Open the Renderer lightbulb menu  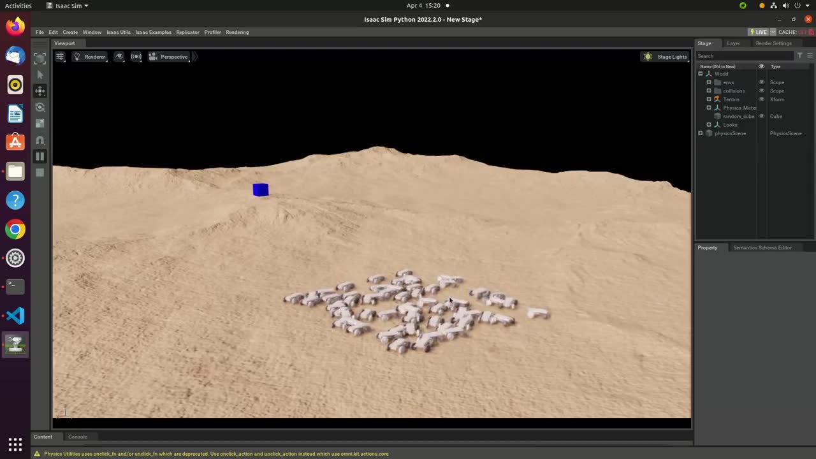coord(89,57)
